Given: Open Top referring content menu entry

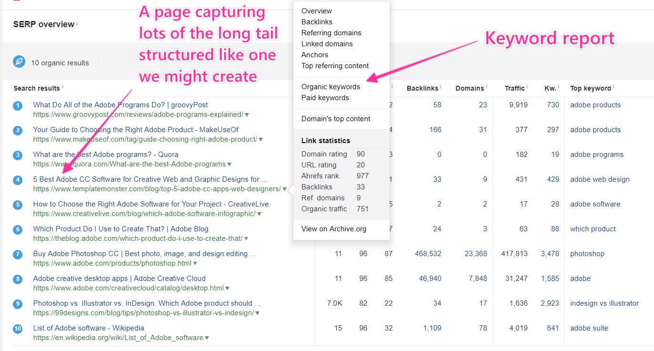Looking at the screenshot, I should [x=335, y=66].
